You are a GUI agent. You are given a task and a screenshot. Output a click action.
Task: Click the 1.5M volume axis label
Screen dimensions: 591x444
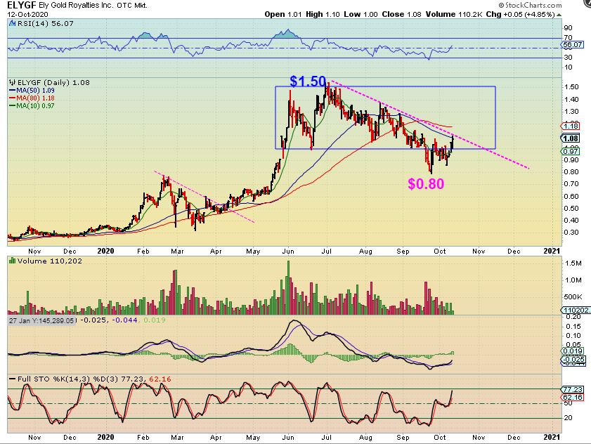(573, 263)
